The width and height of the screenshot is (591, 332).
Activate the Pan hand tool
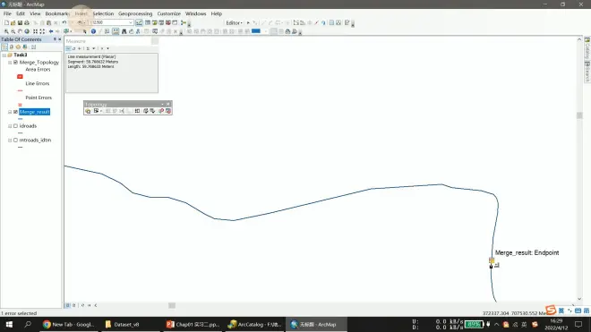click(x=20, y=31)
